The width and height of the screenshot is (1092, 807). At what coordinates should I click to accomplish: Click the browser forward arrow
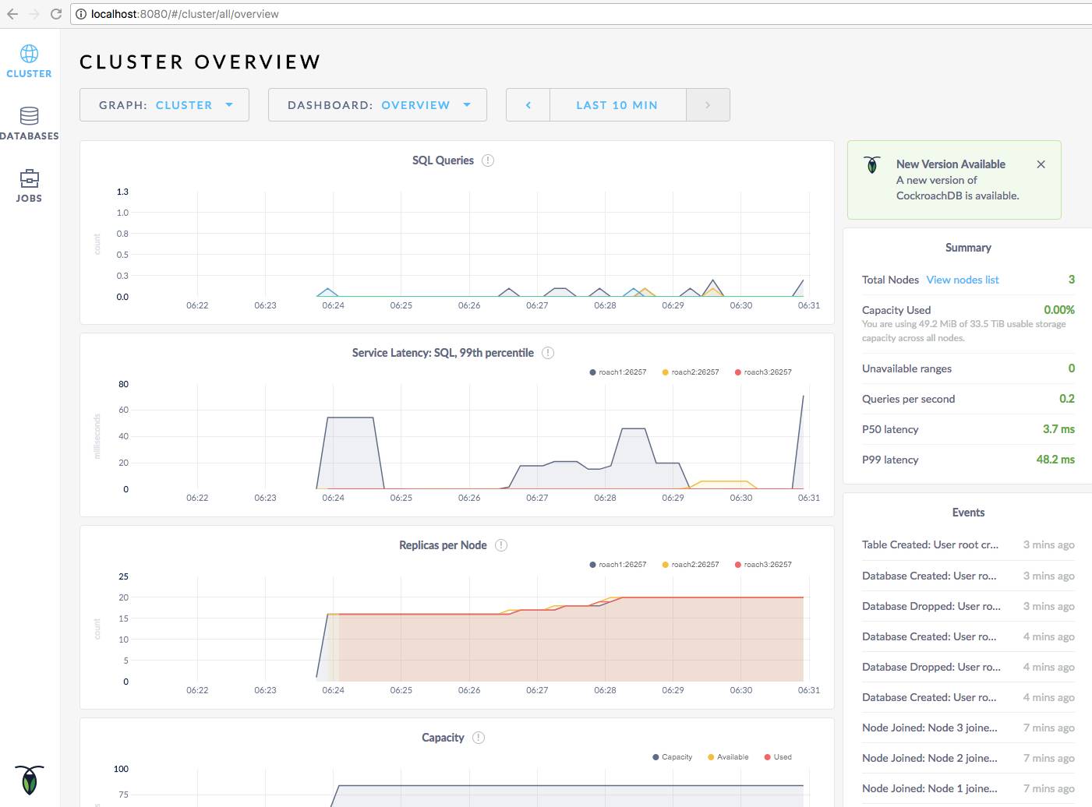coord(34,14)
